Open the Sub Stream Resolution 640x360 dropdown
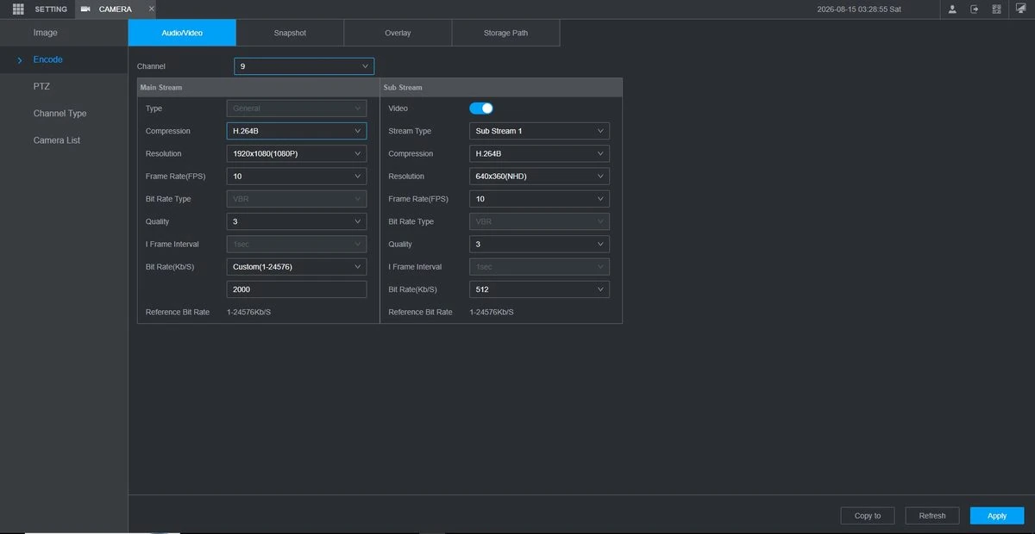1035x534 pixels. [539, 176]
